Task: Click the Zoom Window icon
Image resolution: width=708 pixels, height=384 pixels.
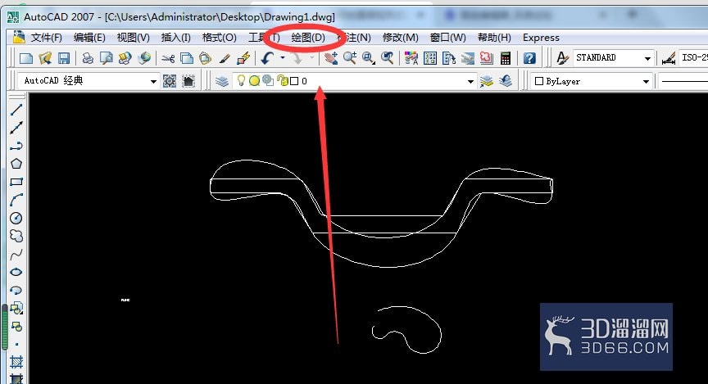Action: [369, 58]
